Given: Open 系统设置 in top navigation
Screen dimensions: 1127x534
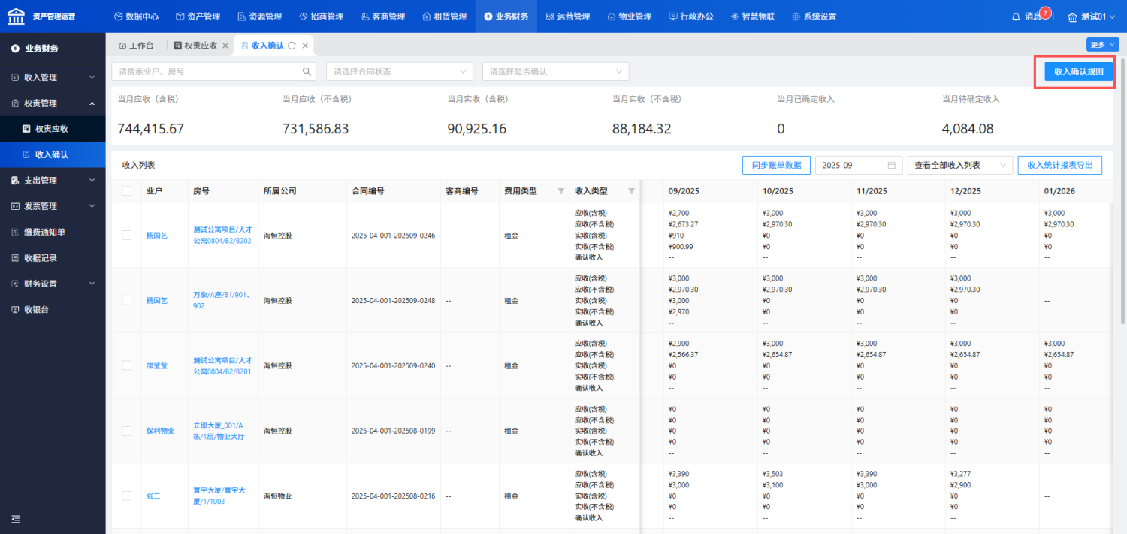Looking at the screenshot, I should (x=814, y=16).
